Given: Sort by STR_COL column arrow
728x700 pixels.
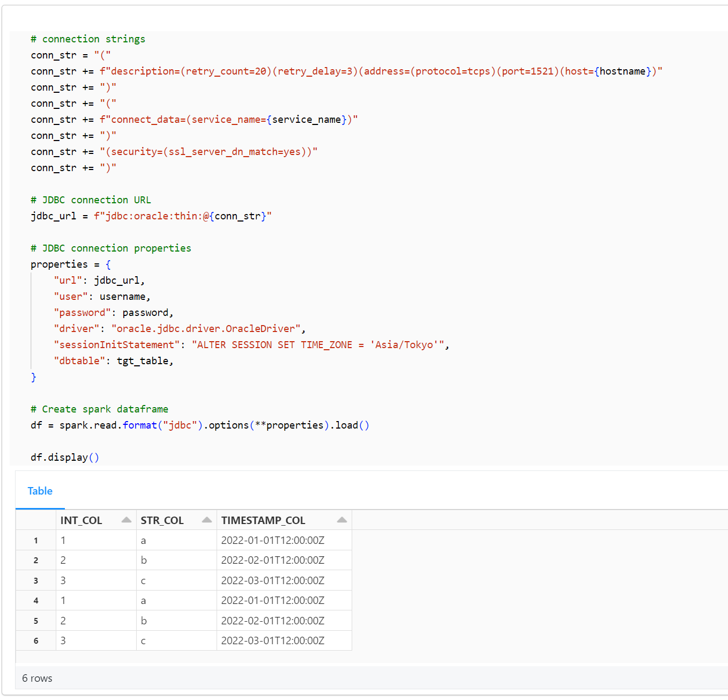Looking at the screenshot, I should pyautogui.click(x=207, y=520).
